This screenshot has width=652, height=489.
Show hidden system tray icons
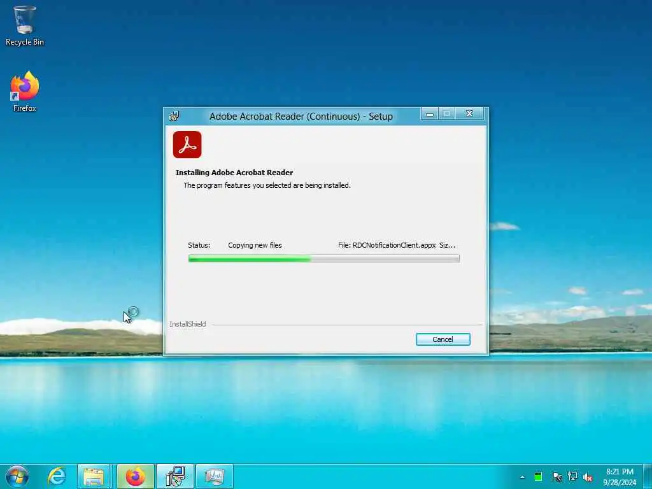[522, 477]
